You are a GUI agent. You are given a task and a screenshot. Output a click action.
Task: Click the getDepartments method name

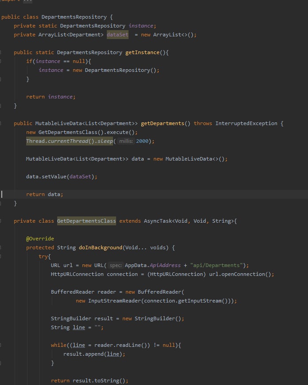pos(163,123)
